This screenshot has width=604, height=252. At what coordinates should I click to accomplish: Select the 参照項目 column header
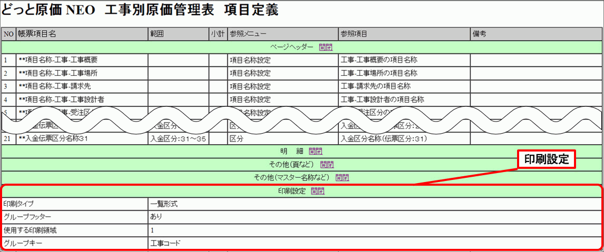[x=404, y=34]
